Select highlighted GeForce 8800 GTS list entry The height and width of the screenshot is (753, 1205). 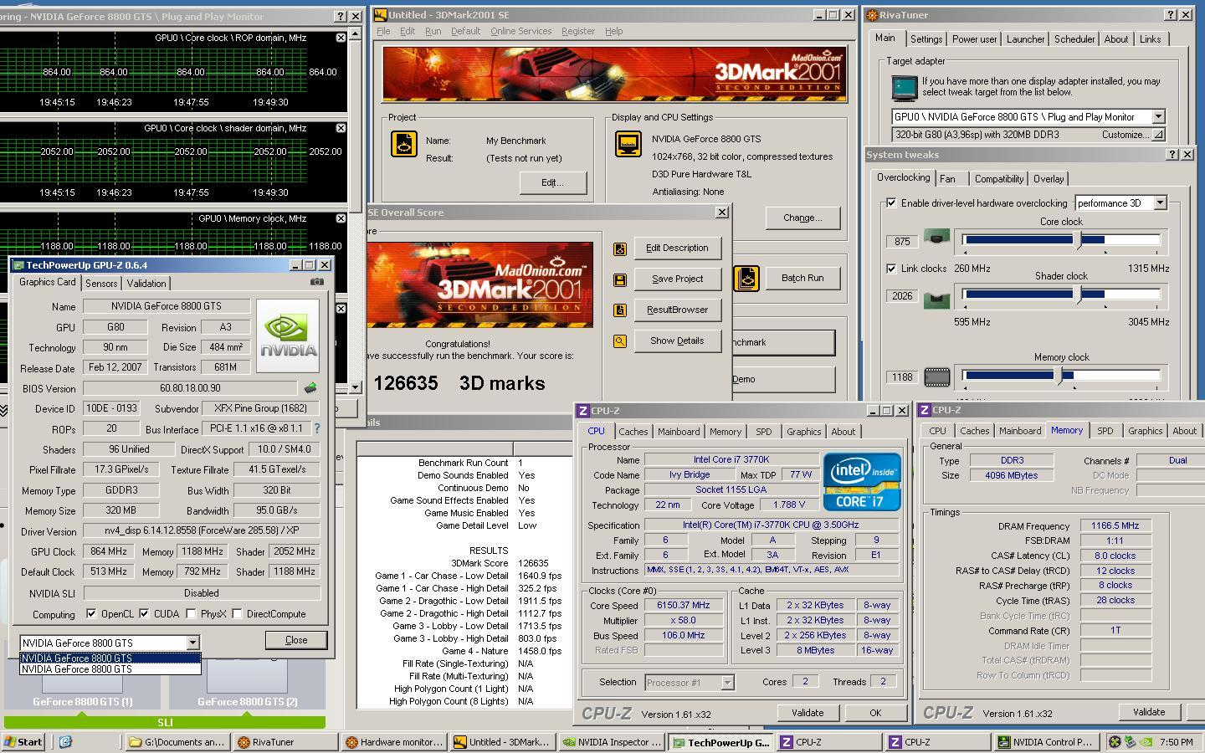(x=110, y=658)
